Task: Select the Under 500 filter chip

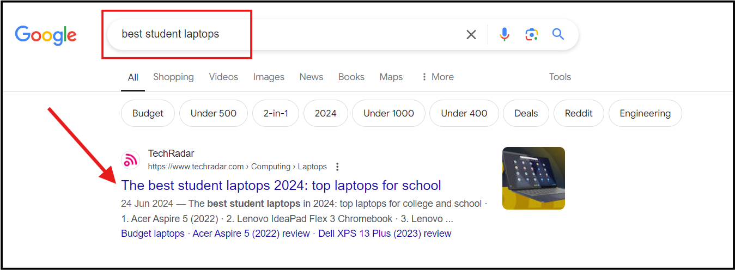Action: tap(214, 113)
